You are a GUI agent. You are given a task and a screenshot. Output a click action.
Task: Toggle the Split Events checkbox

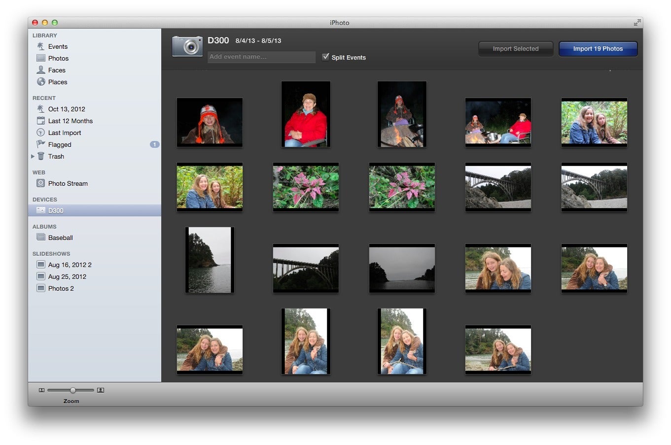325,57
